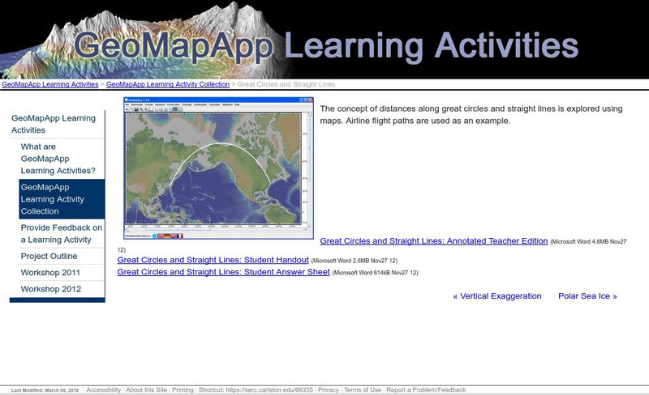Open the Privacy footer link
Screen dimensions: 649x395
[329, 389]
